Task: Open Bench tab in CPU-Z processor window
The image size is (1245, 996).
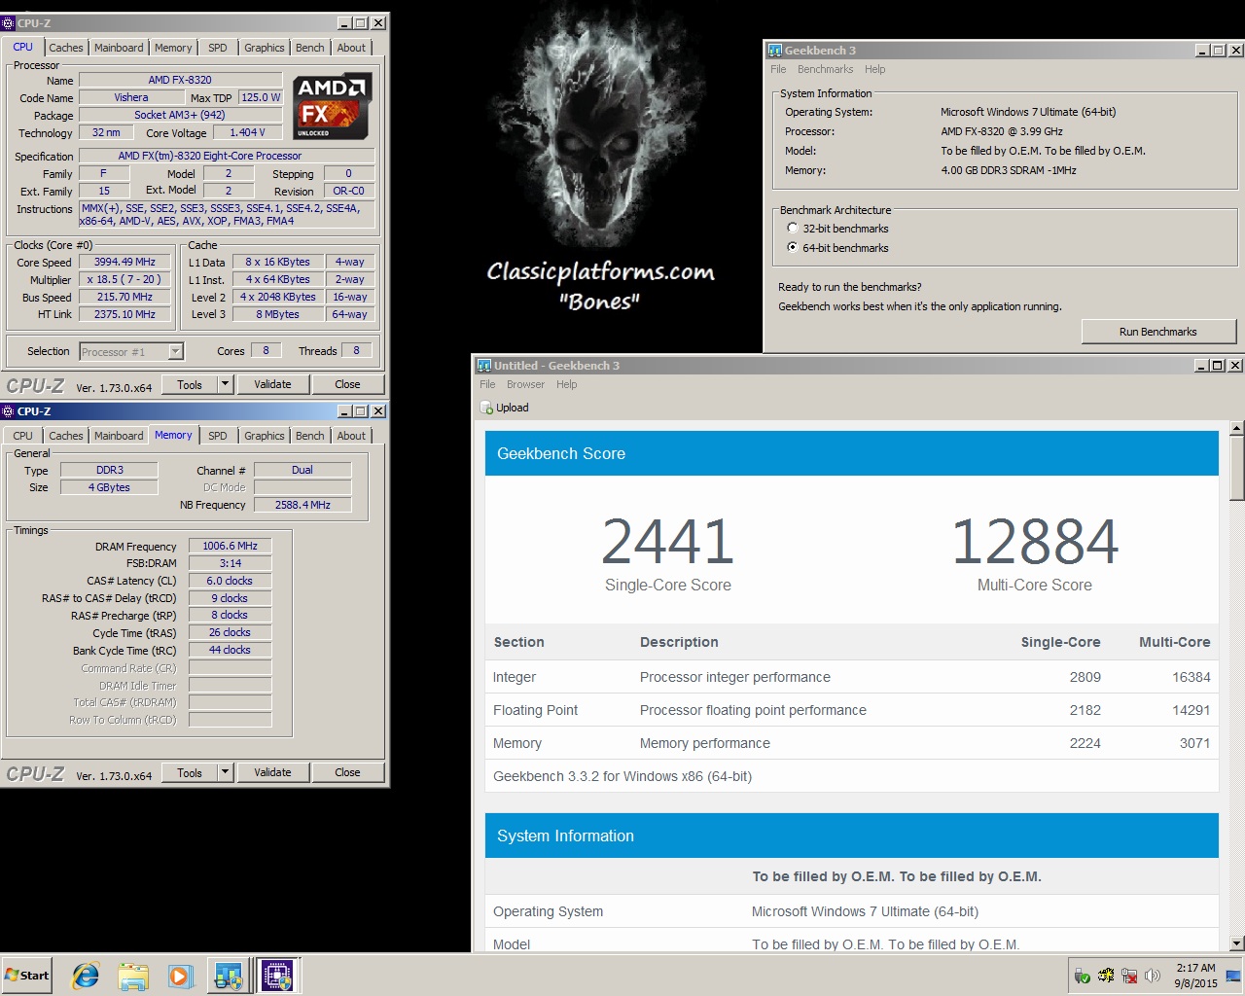Action: 310,48
